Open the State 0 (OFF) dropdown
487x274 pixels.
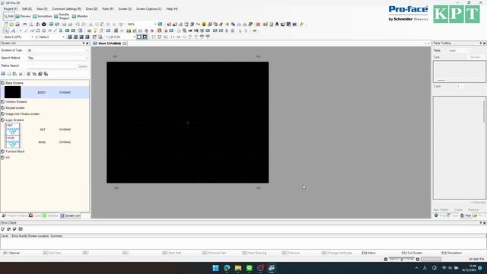[18, 37]
